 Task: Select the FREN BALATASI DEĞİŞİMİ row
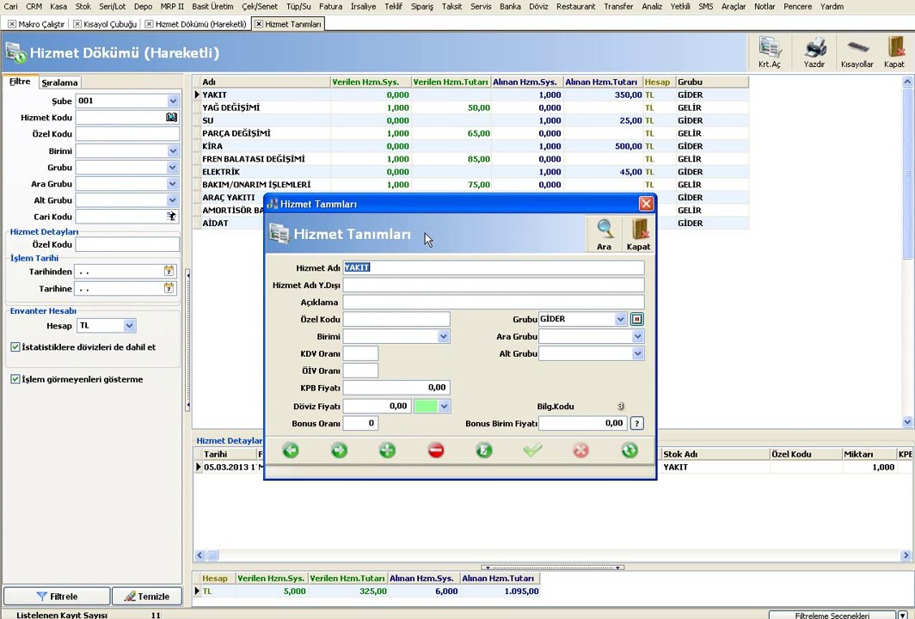pyautogui.click(x=471, y=159)
